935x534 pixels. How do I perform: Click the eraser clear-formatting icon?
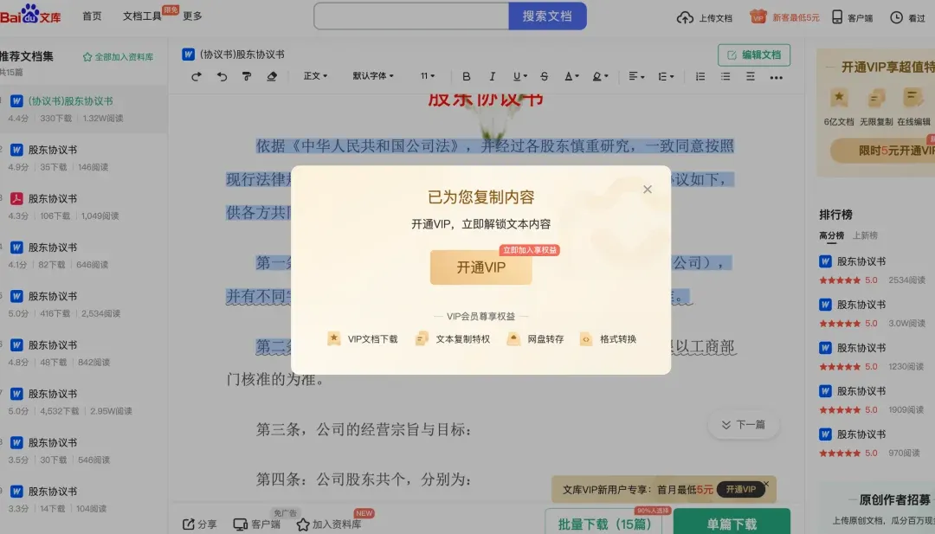point(272,76)
